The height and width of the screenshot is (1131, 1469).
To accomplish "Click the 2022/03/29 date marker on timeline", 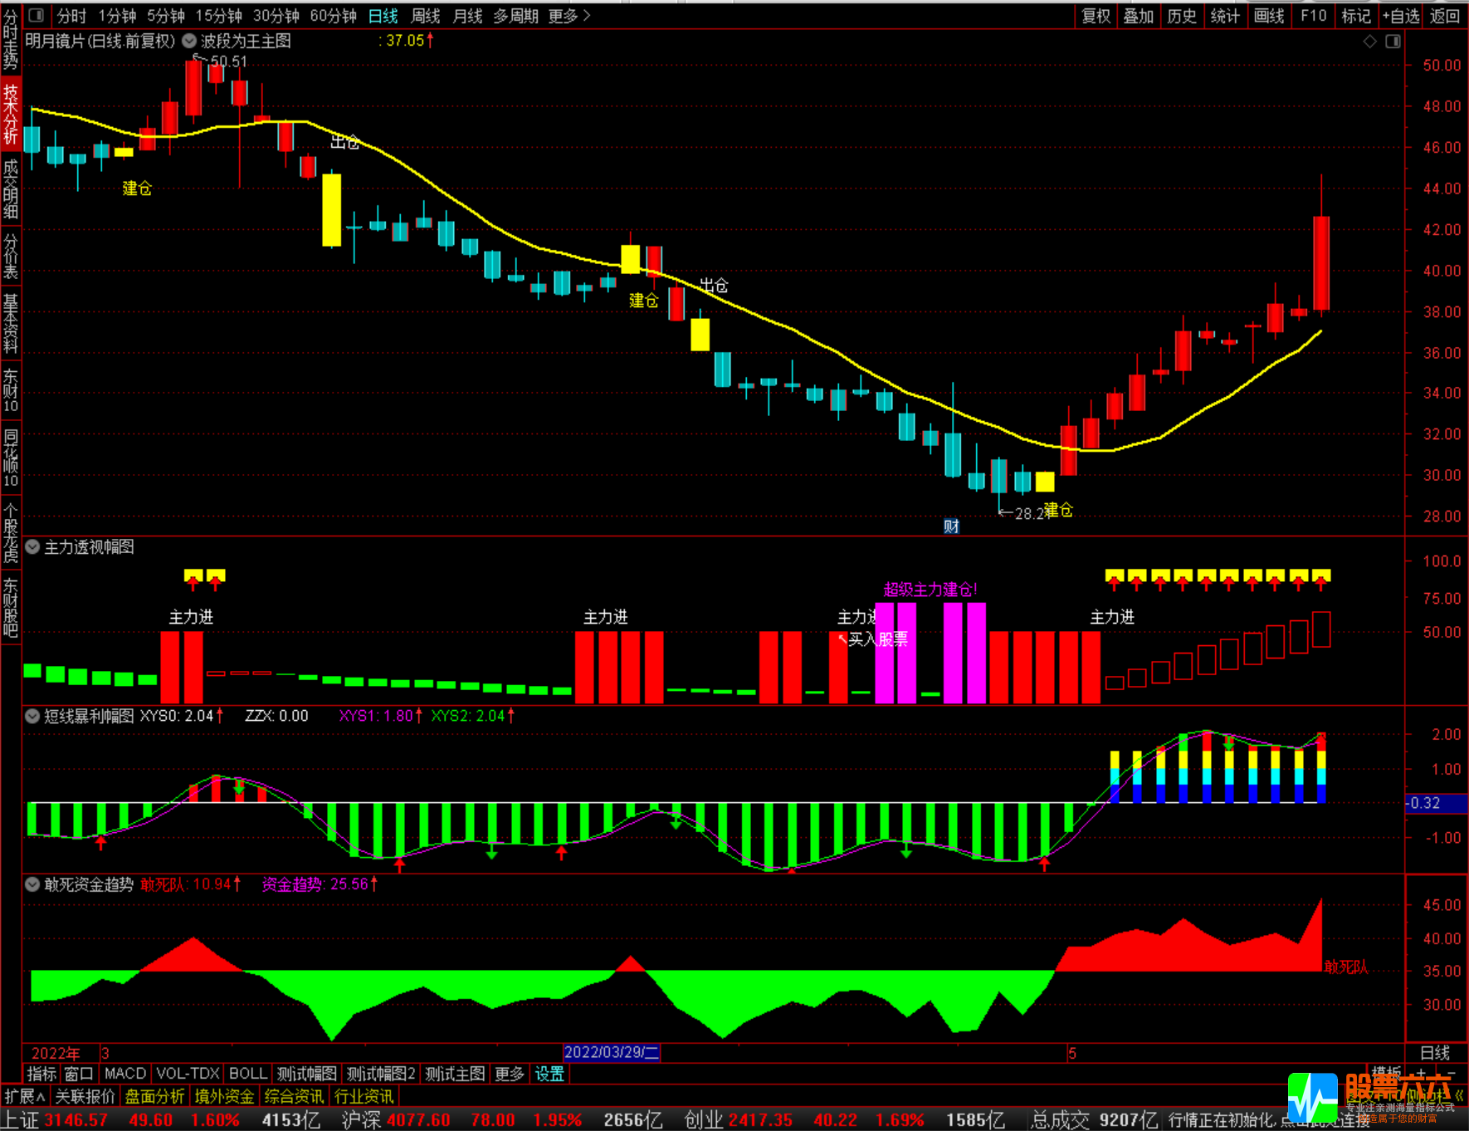I will pos(612,1052).
